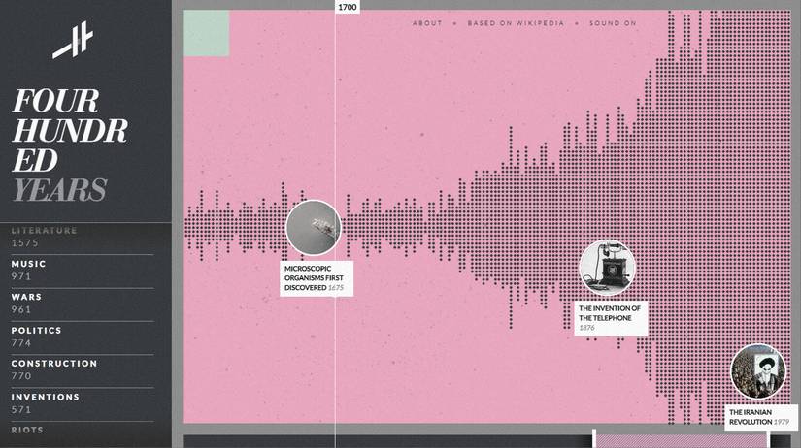801x448 pixels.
Task: Click the 571 count under Inventions
Action: [21, 410]
